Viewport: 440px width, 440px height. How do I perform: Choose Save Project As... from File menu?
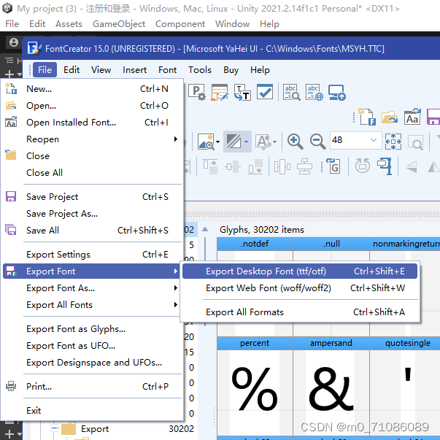(x=62, y=214)
